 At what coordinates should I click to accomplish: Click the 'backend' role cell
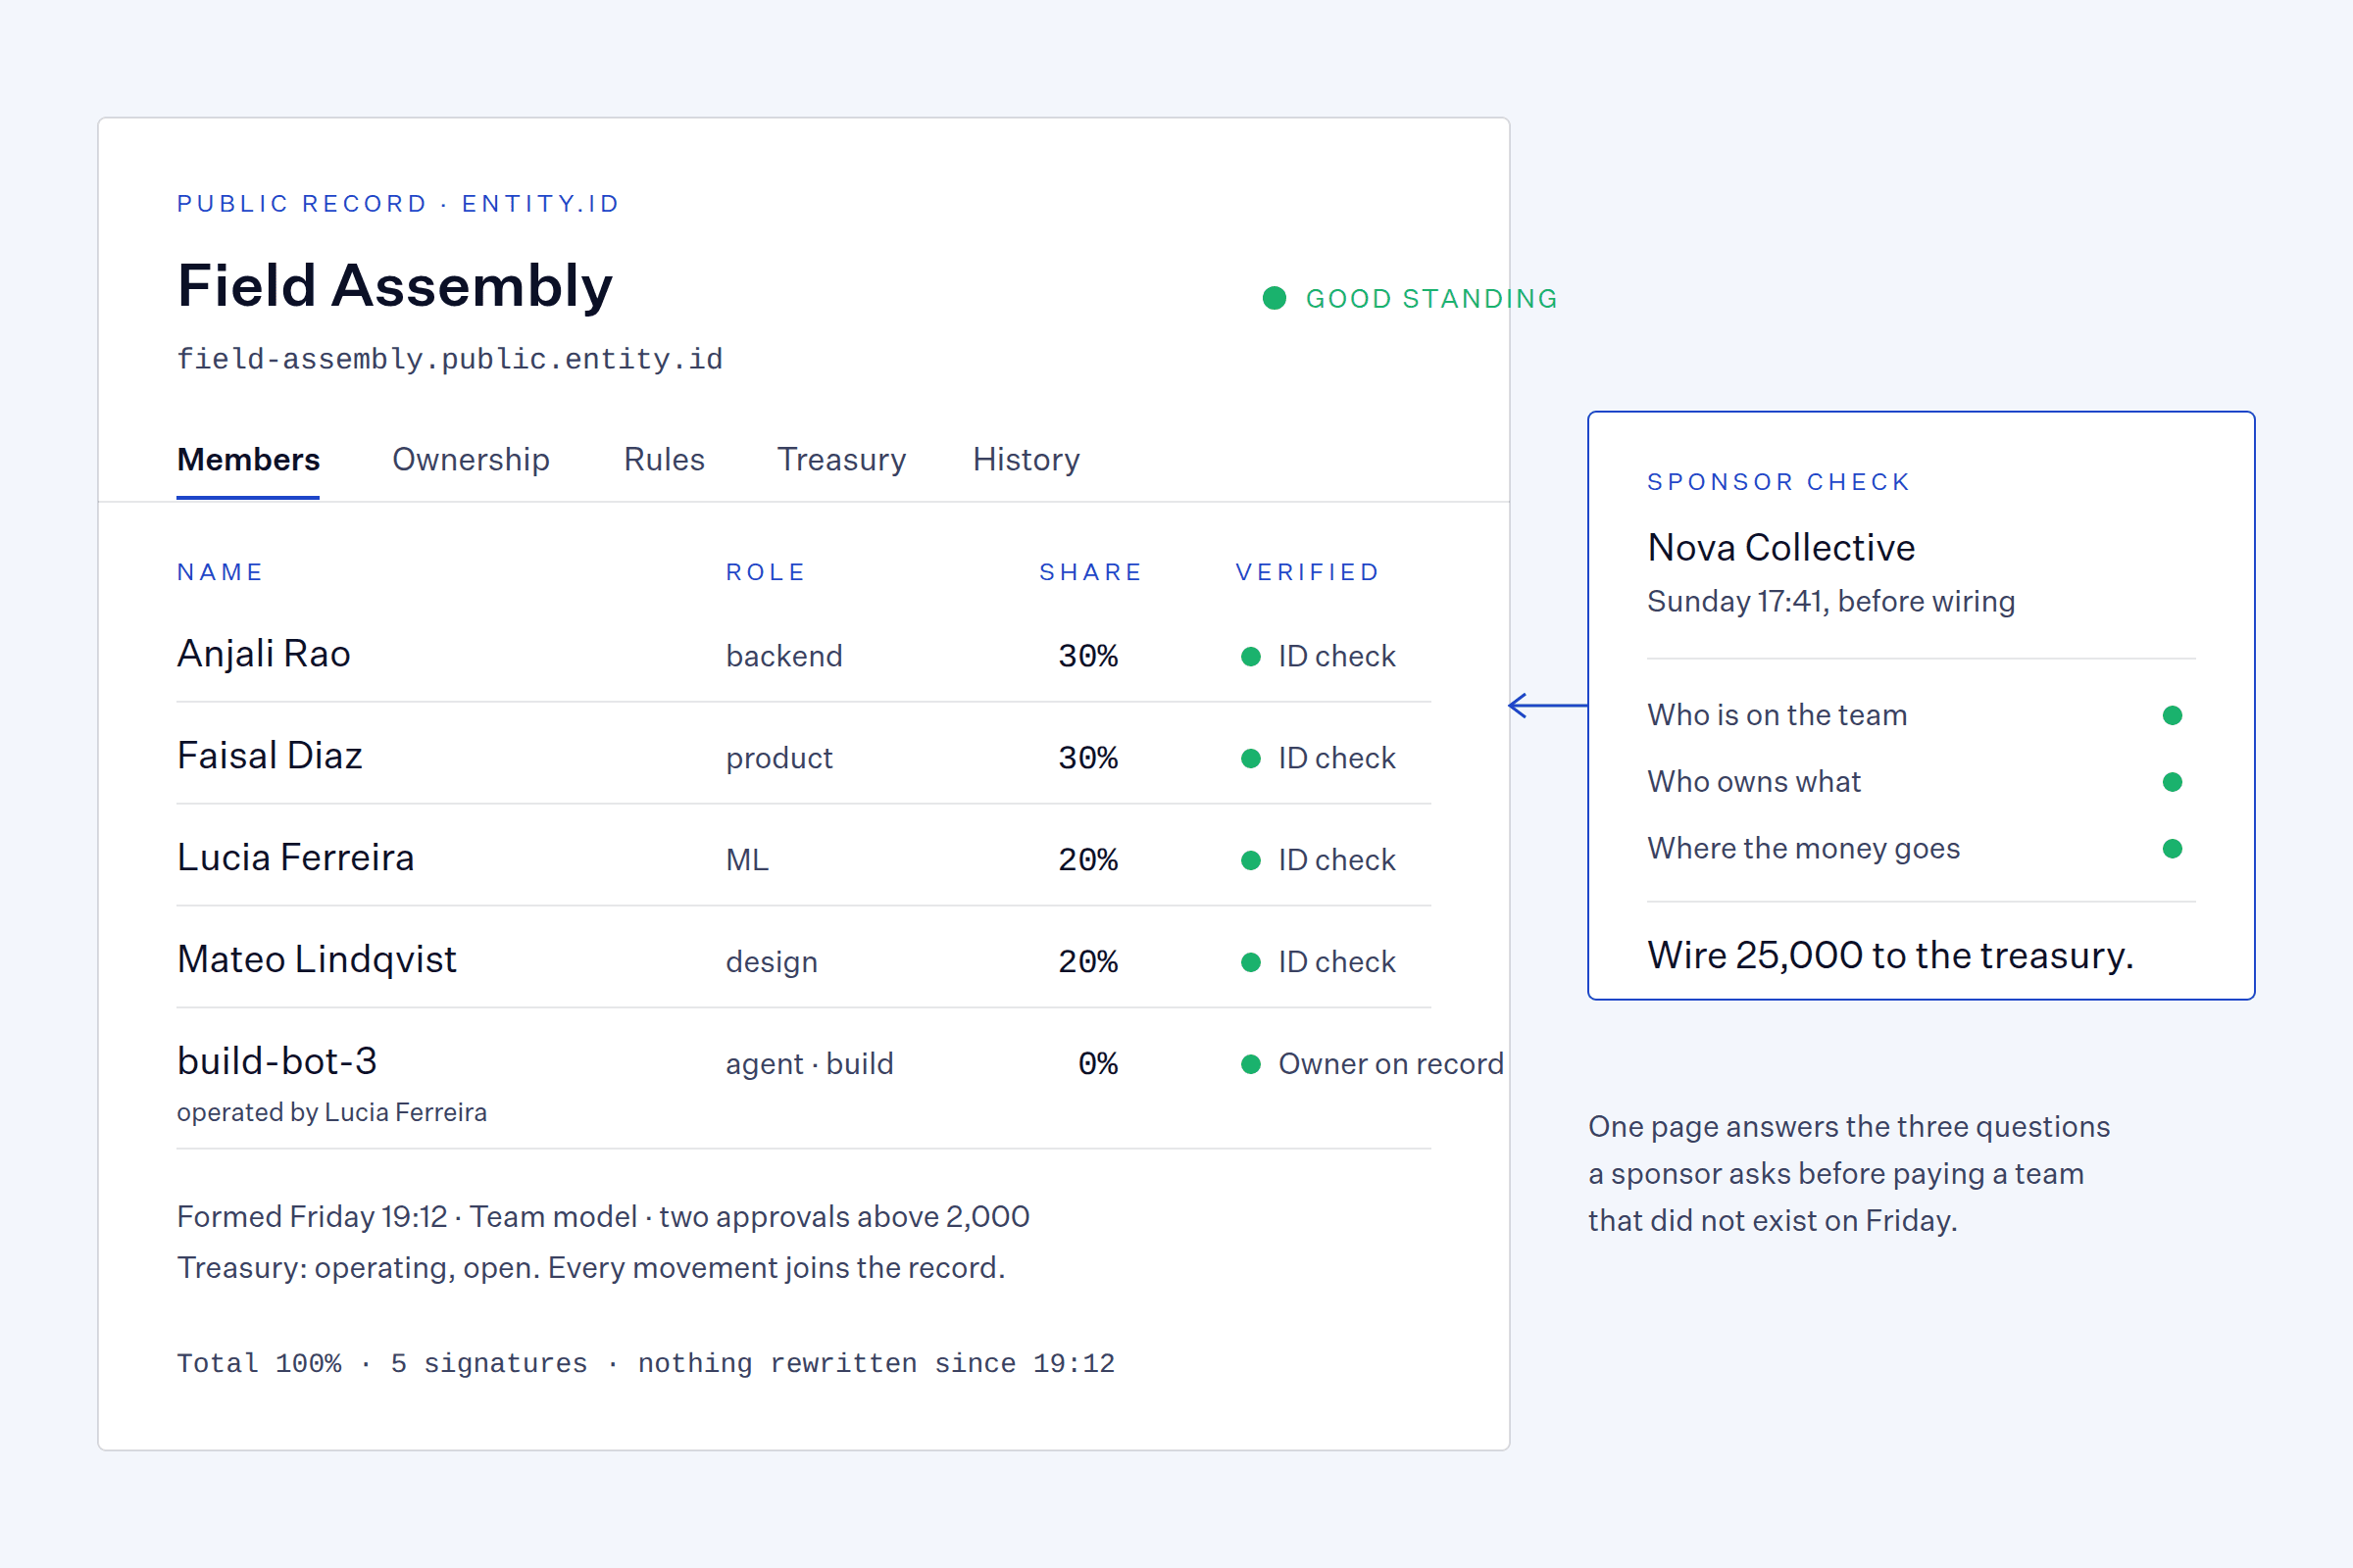click(784, 656)
